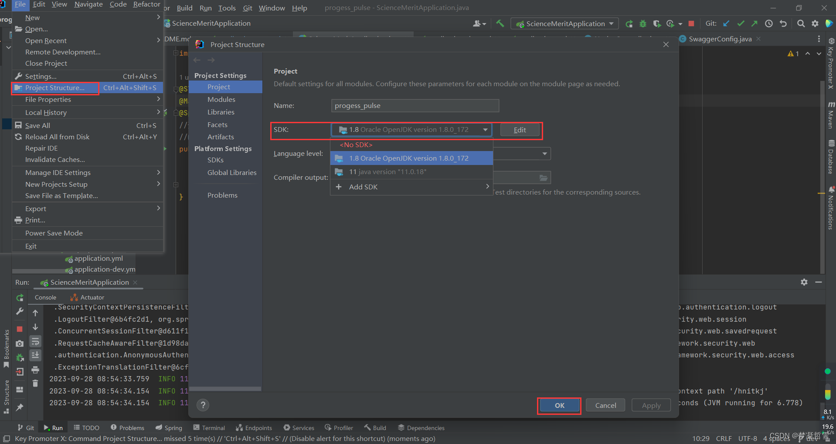The width and height of the screenshot is (836, 444).
Task: Commit changes using the Git checkmark icon
Action: pyautogui.click(x=741, y=24)
